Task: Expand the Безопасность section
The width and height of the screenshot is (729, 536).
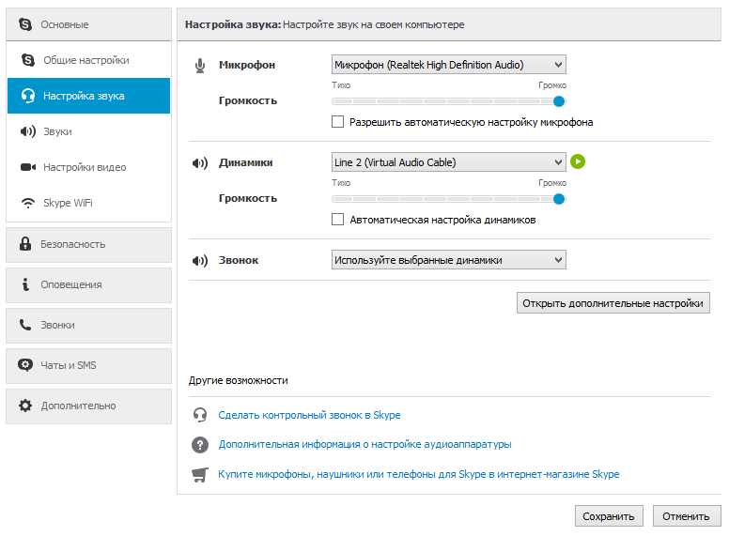Action: coord(89,244)
